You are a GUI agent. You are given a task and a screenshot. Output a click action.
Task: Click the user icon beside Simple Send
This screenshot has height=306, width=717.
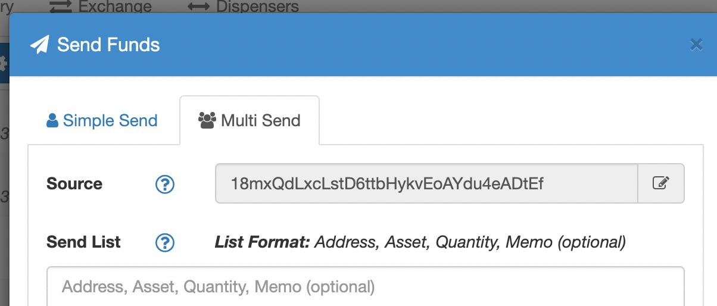pos(52,121)
